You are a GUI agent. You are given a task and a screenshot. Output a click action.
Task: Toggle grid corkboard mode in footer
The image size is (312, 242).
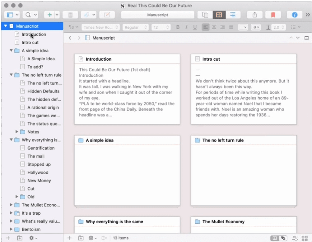point(275,238)
